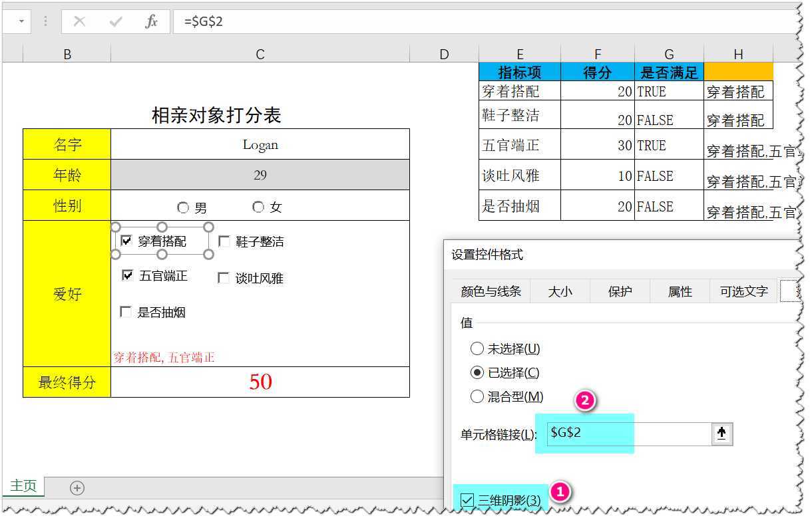The image size is (810, 520).
Task: Switch to the 属性 tab in the dialog
Action: pos(680,291)
